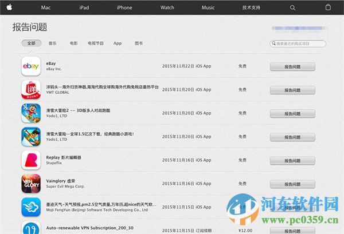The image size is (344, 234).
Task: Focus the recent purchases search field
Action: point(298,43)
